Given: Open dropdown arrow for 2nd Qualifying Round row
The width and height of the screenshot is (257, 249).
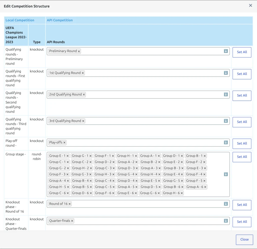Looking at the screenshot, I should [226, 95].
